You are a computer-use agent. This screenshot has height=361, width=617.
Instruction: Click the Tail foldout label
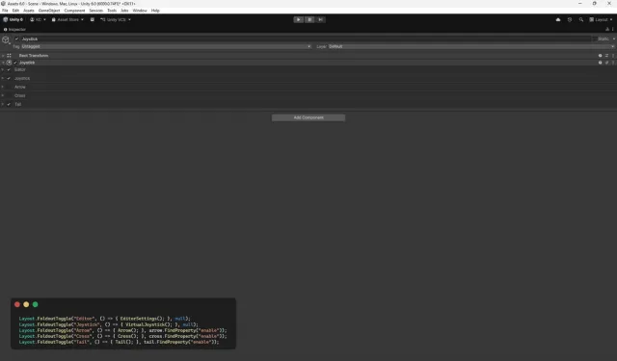[17, 105]
